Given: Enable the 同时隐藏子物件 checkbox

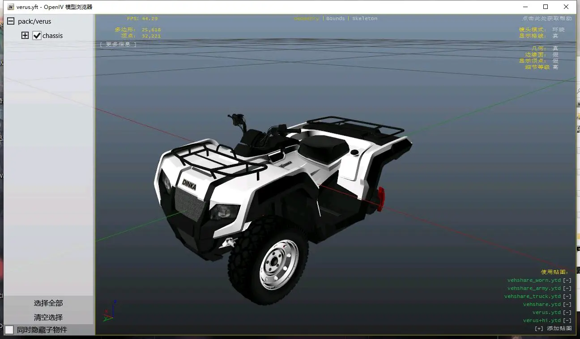Looking at the screenshot, I should 9,330.
